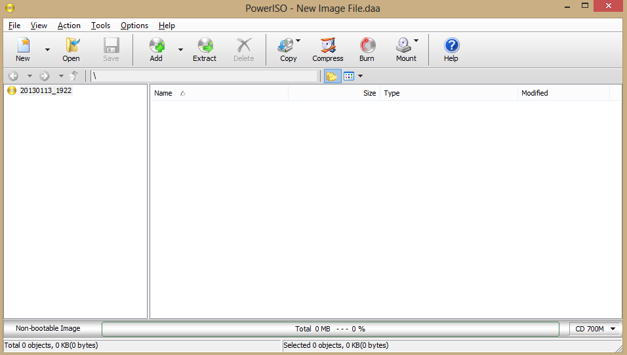Select the 20130113_1922 tree item
This screenshot has width=627, height=355.
(46, 90)
